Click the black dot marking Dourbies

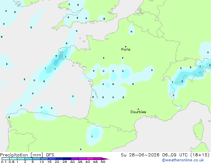(138, 109)
